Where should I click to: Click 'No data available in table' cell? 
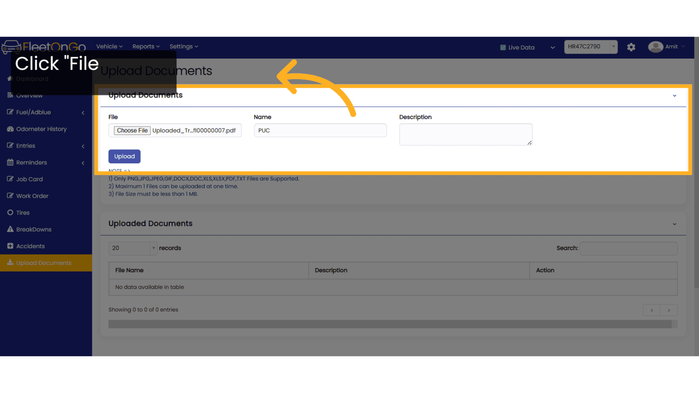393,287
